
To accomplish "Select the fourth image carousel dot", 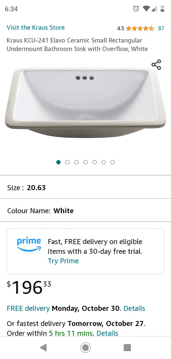I will coord(85,162).
